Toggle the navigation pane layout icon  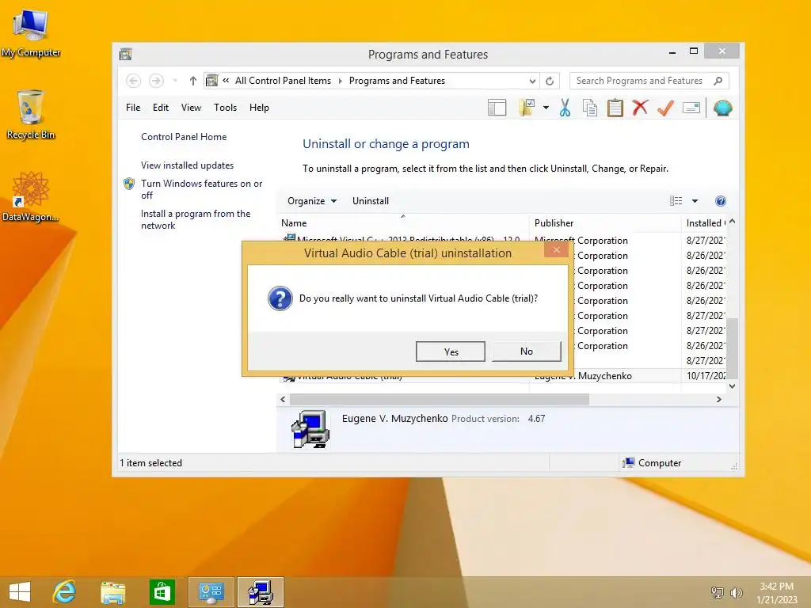click(497, 108)
